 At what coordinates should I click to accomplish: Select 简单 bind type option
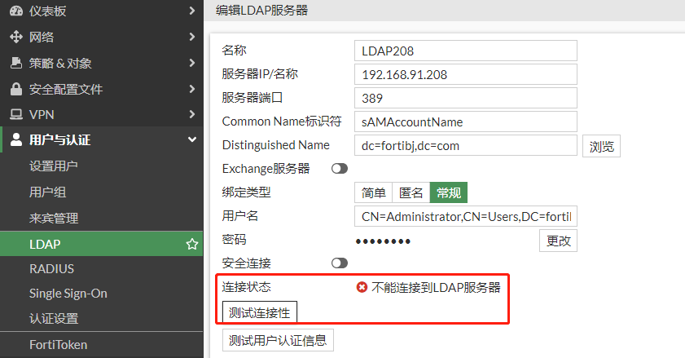tap(374, 192)
